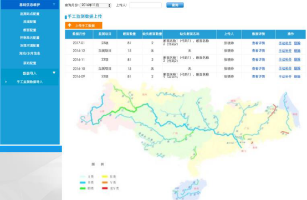Viewport: 307px width, 200px height.
Task: Select the 数据导入 sidebar header
Action: click(x=30, y=73)
